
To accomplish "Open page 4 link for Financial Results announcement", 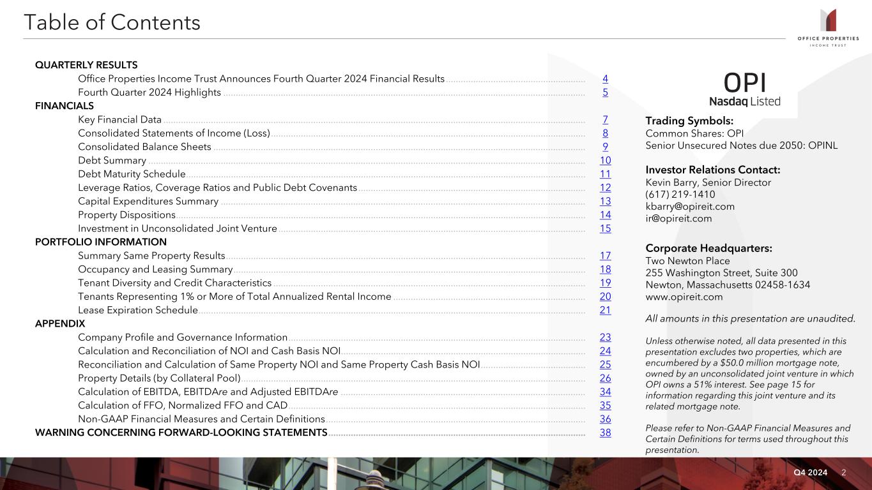I will pyautogui.click(x=605, y=79).
